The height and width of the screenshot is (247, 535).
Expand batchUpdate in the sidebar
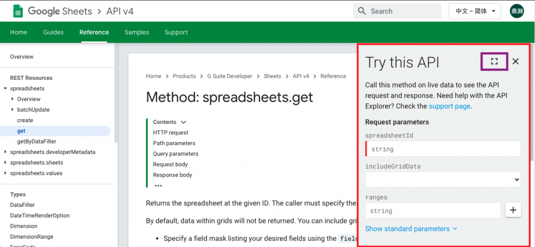click(13, 110)
